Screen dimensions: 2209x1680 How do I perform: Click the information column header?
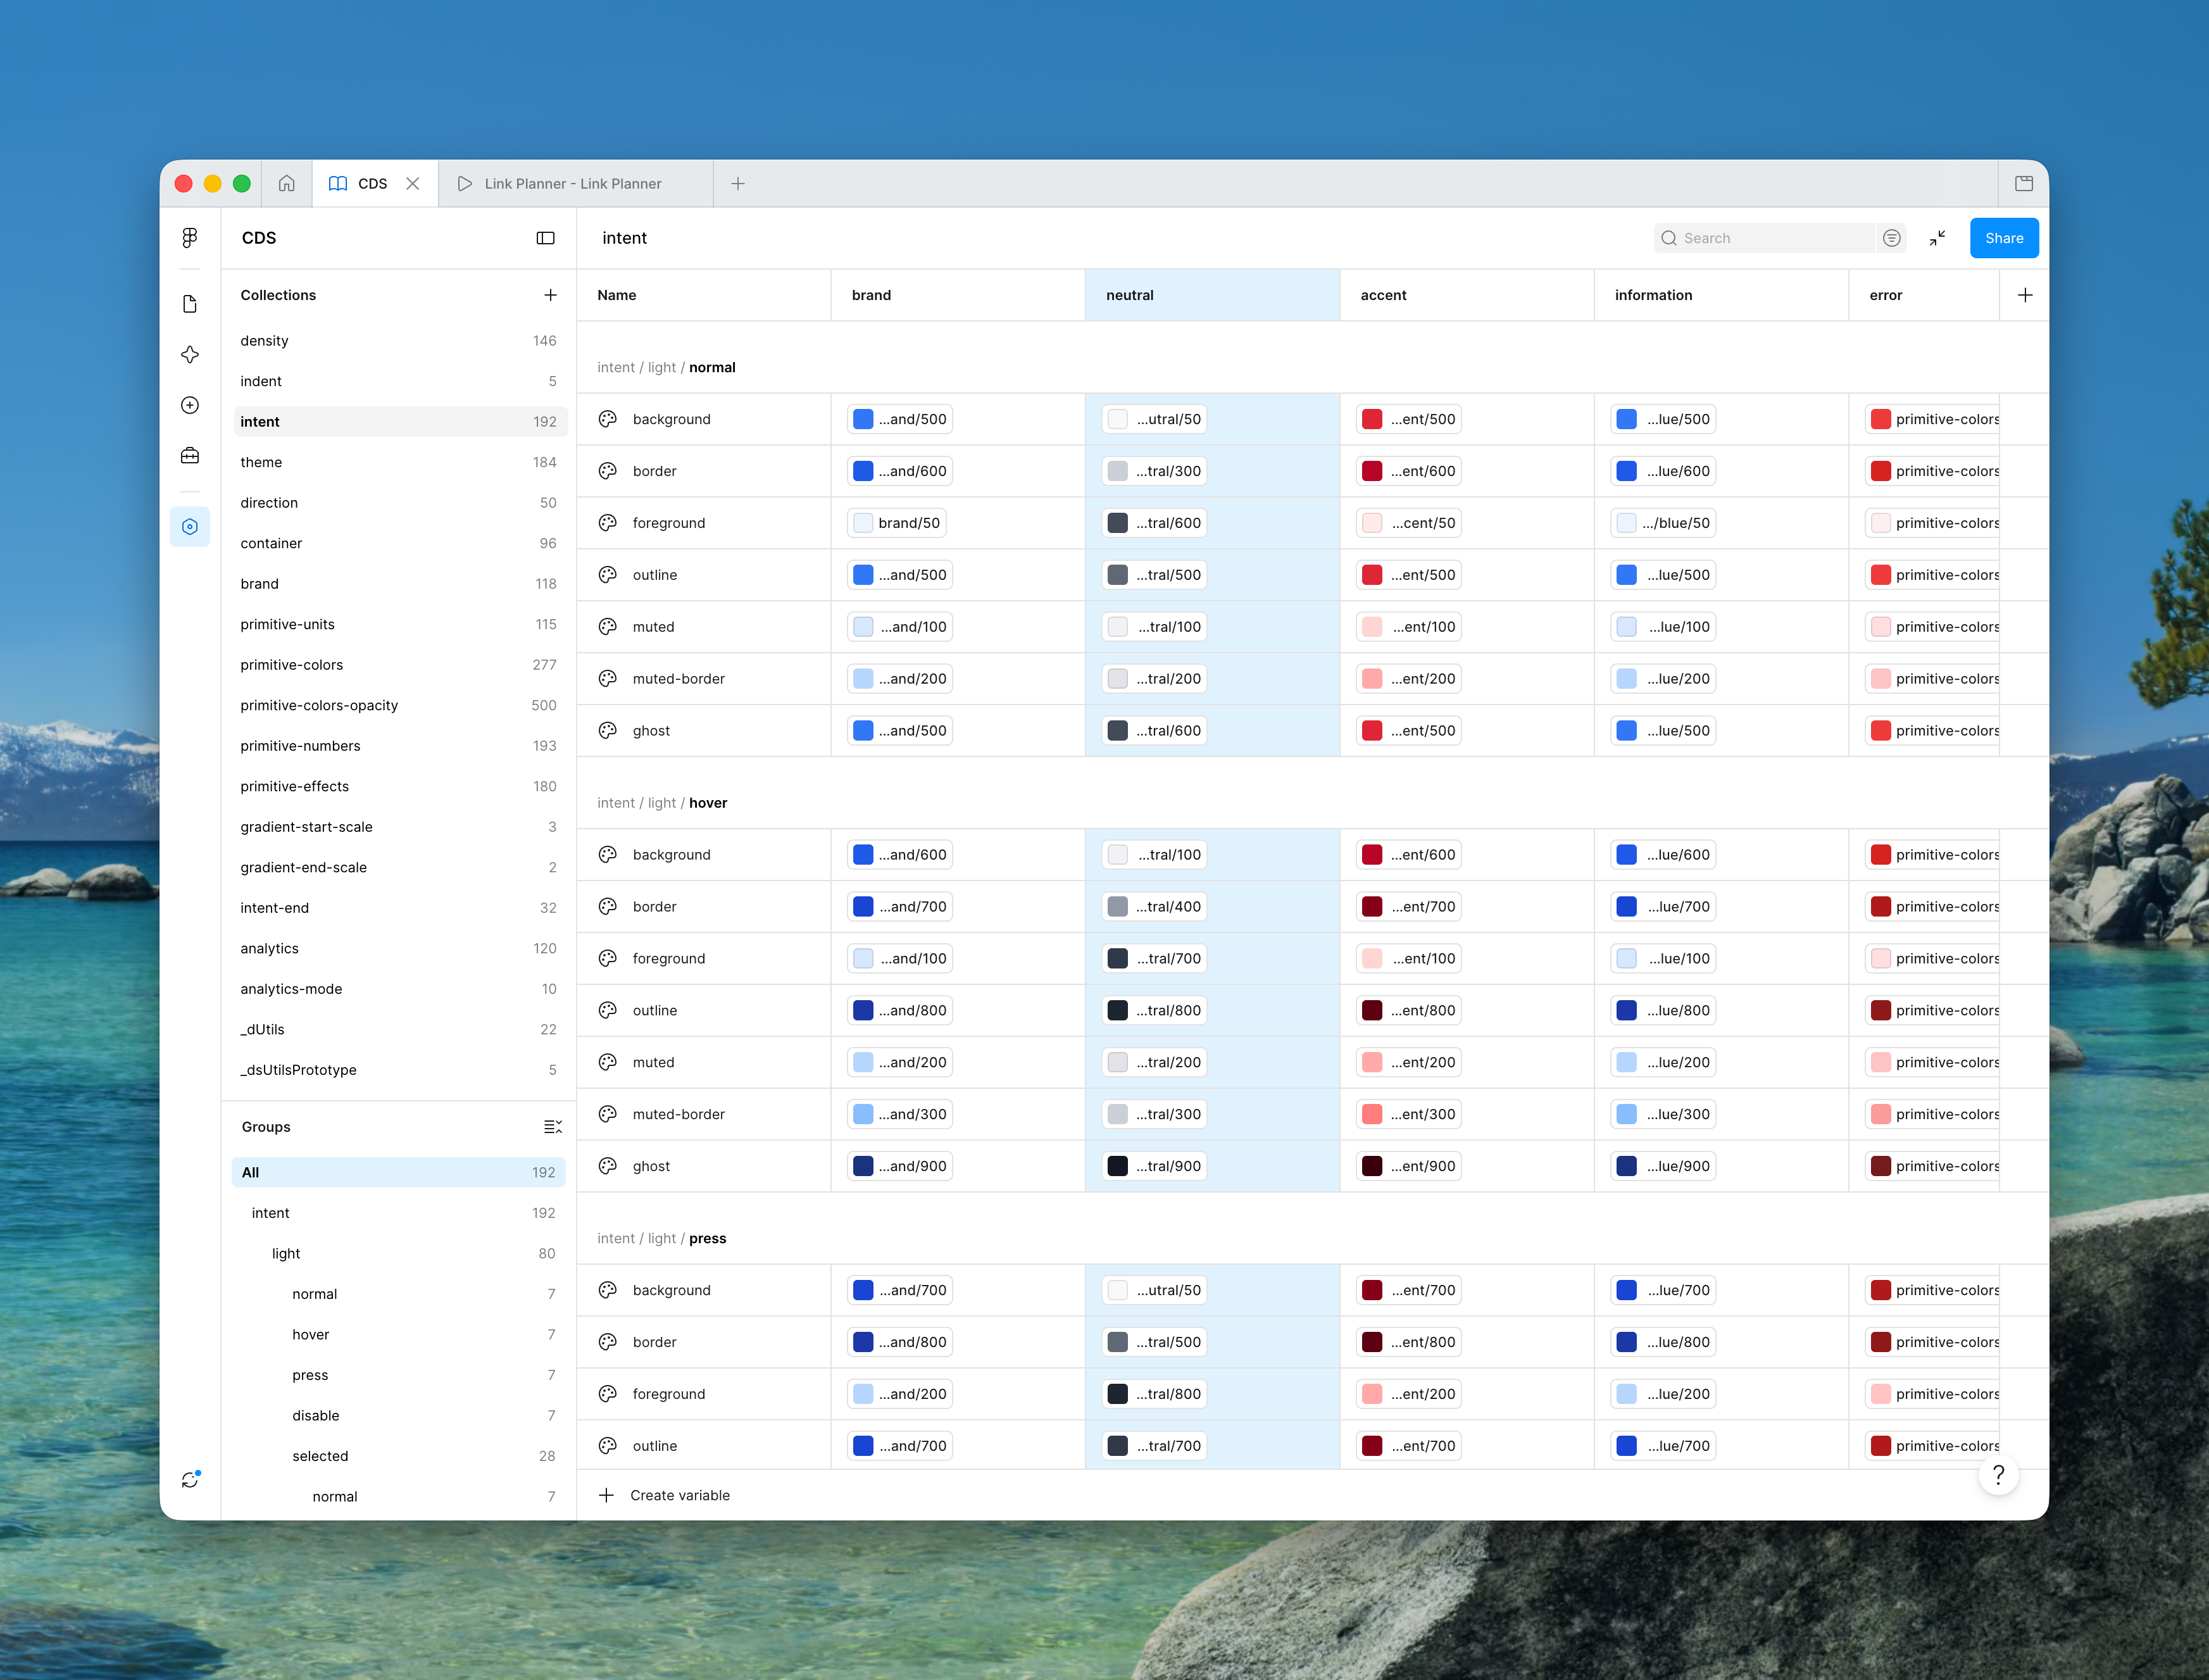click(1721, 295)
